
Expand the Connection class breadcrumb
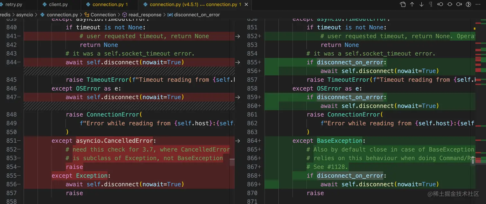pos(100,15)
